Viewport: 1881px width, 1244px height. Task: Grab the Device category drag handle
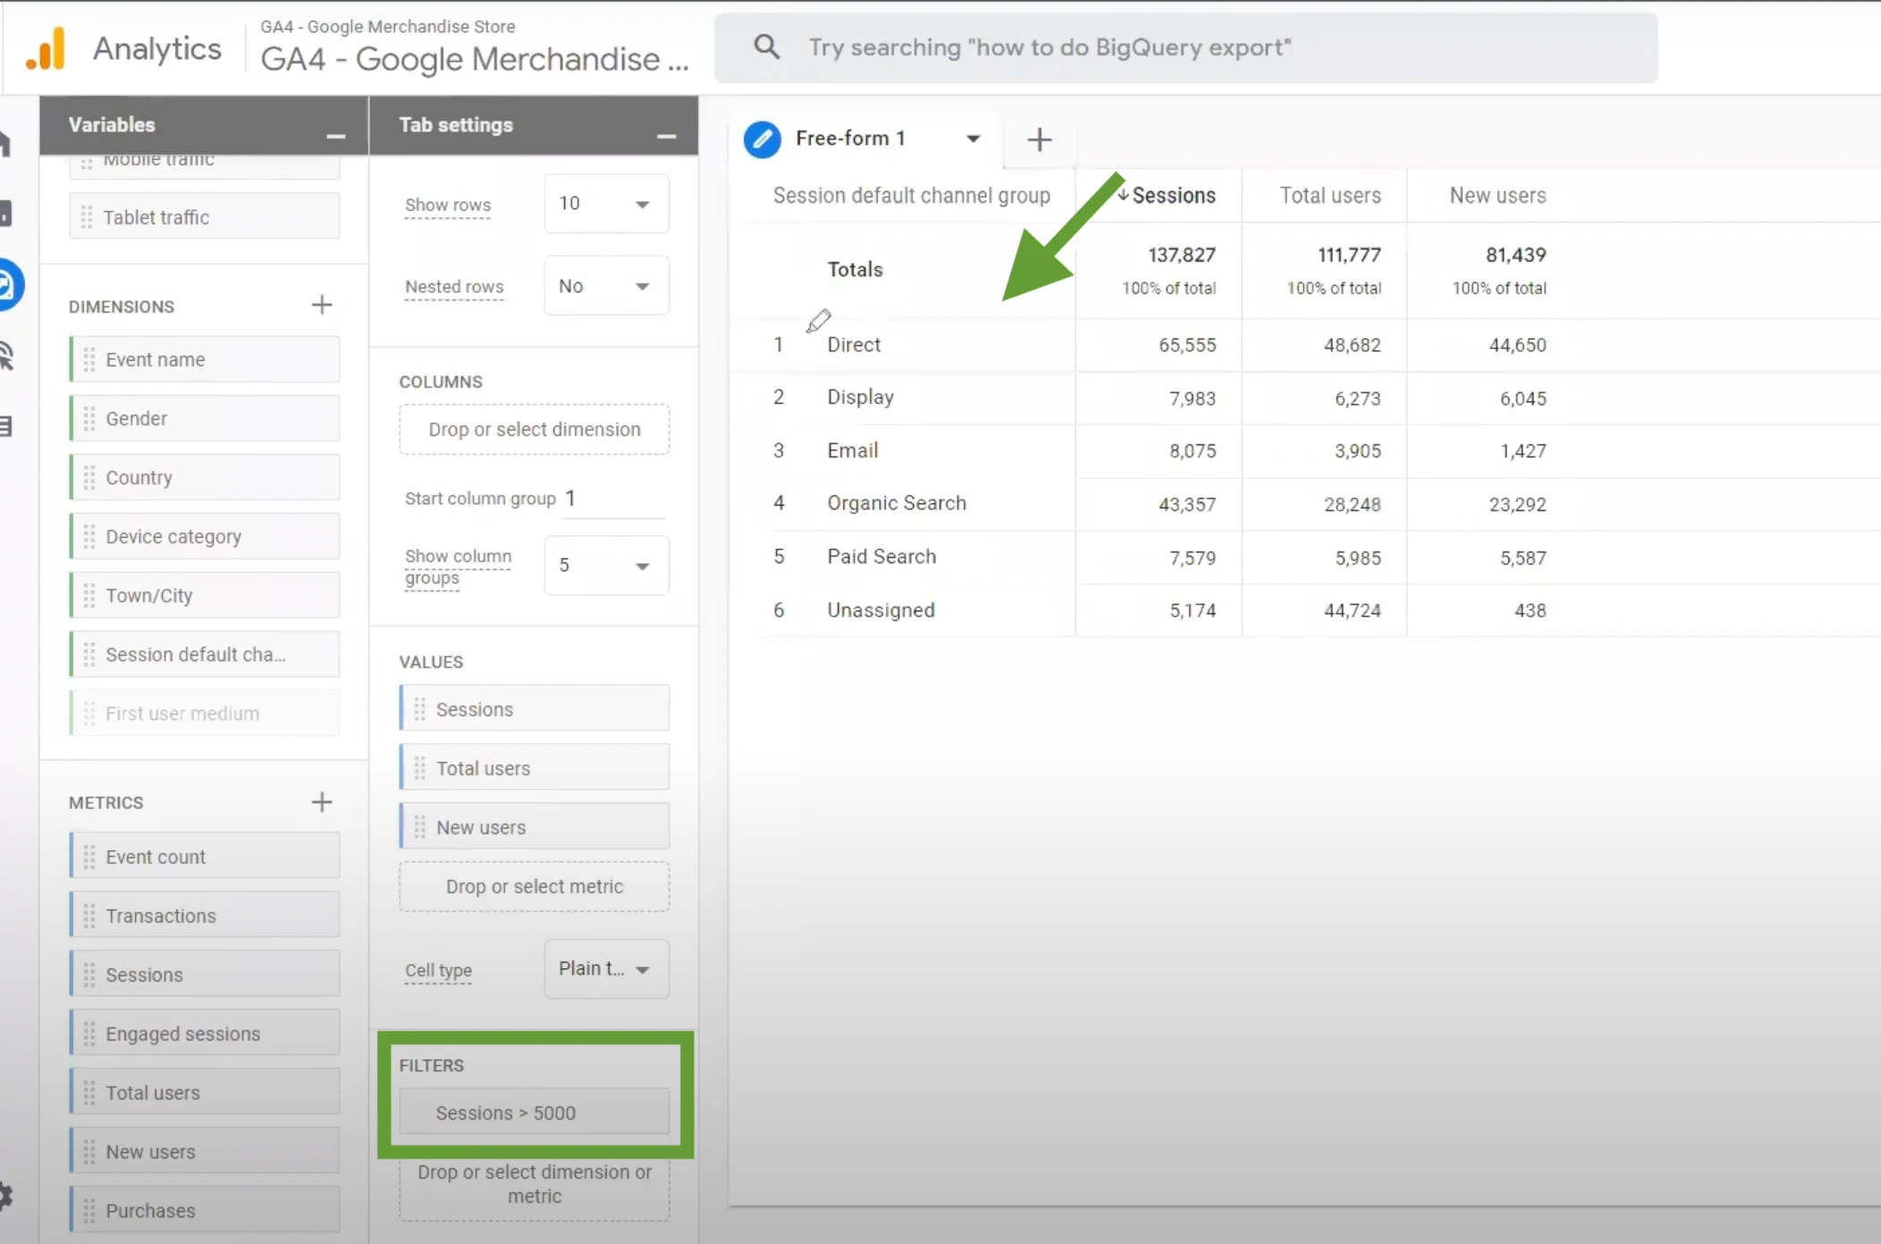pyautogui.click(x=89, y=536)
